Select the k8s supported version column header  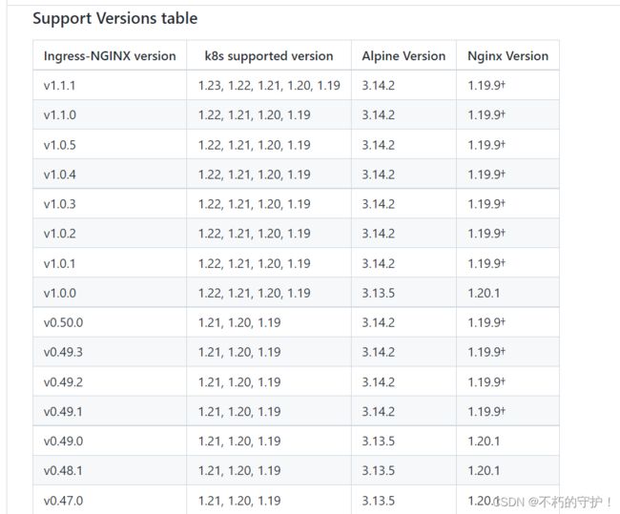(269, 55)
